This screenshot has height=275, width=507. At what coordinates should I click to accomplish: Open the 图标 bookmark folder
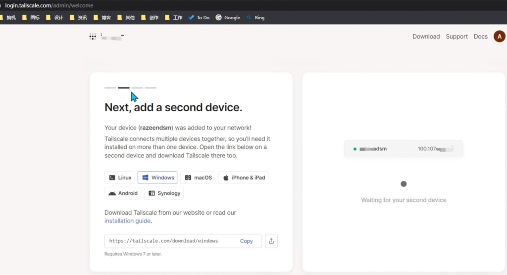coord(31,17)
